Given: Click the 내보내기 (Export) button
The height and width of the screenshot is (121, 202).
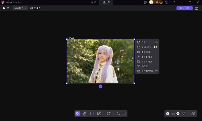Looking at the screenshot, I should pyautogui.click(x=184, y=8).
